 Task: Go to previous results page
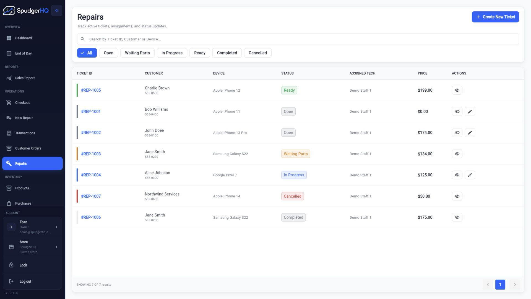coord(488,285)
